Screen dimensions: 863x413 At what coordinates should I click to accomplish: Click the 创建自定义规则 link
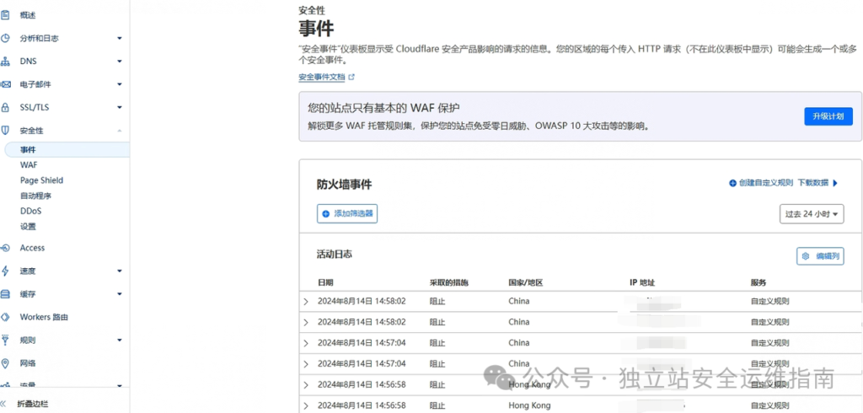coord(765,184)
